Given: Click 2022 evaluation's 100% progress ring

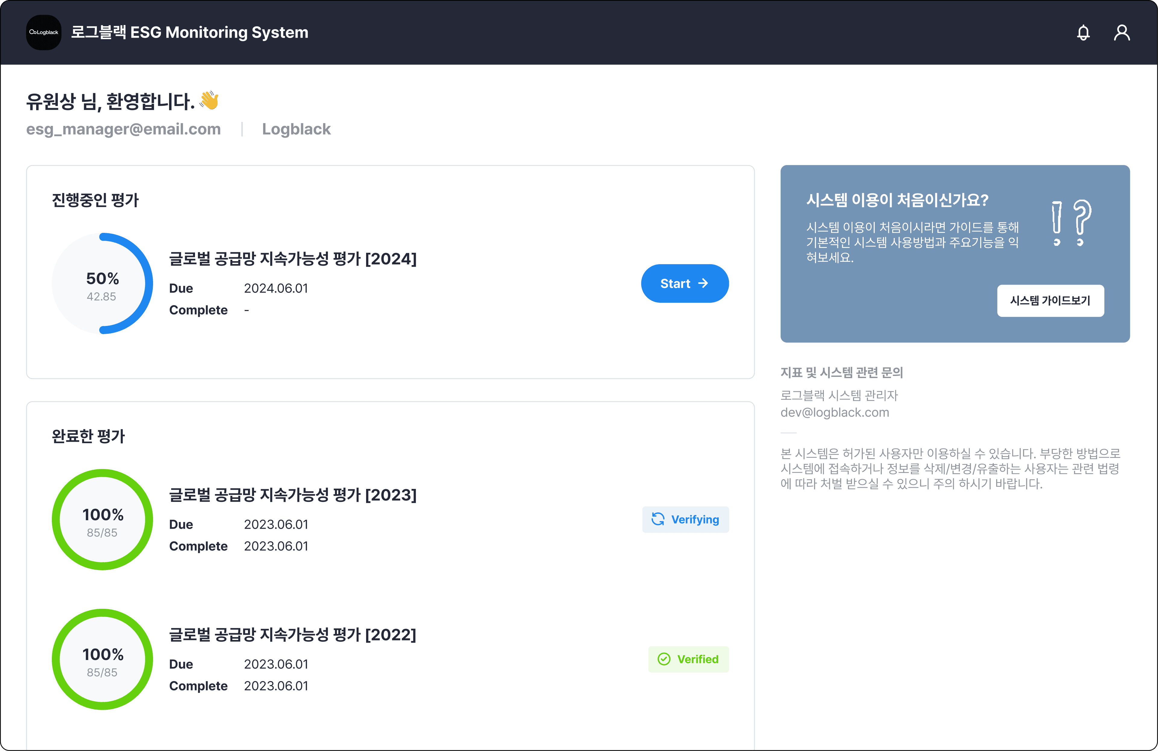Looking at the screenshot, I should tap(102, 659).
